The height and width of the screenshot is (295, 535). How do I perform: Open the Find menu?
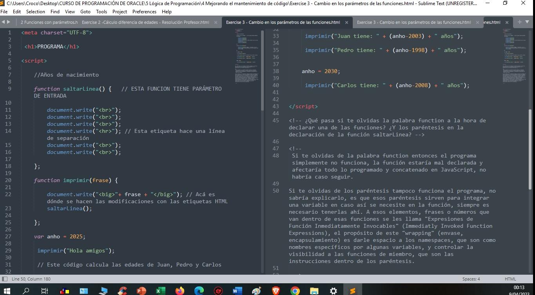55,12
